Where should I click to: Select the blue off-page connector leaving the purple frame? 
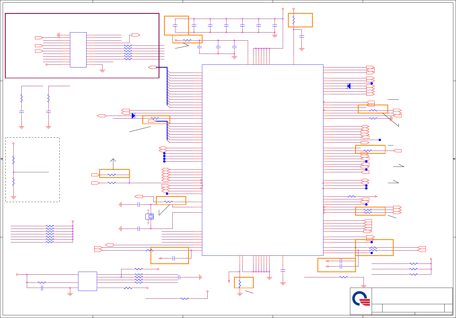pyautogui.click(x=152, y=67)
